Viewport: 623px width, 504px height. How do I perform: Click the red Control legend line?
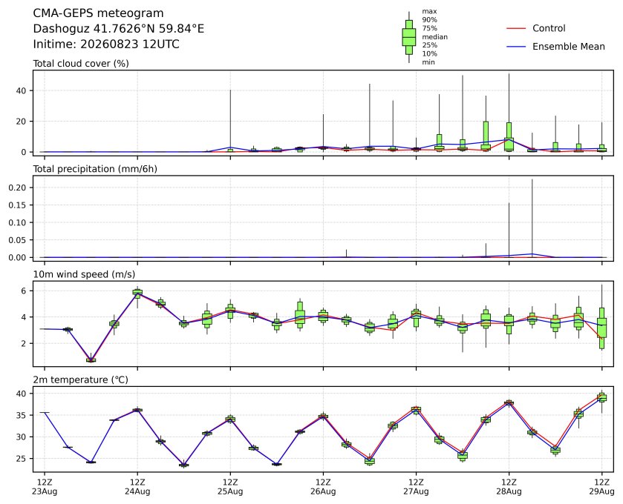516,29
